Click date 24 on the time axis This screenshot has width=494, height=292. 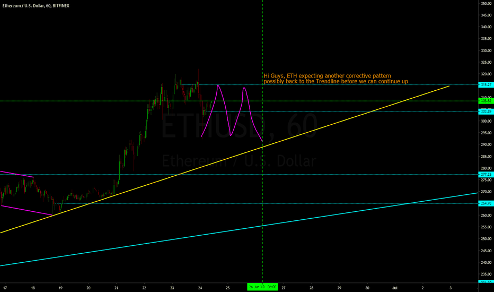200,288
